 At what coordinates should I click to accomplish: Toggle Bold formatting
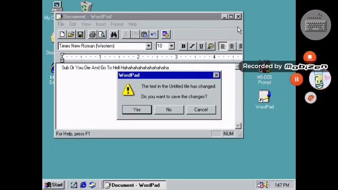coord(183,46)
